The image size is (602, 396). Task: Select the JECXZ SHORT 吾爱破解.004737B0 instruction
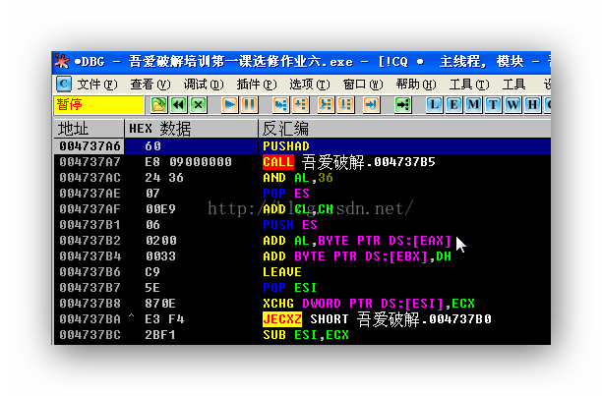[x=377, y=319]
